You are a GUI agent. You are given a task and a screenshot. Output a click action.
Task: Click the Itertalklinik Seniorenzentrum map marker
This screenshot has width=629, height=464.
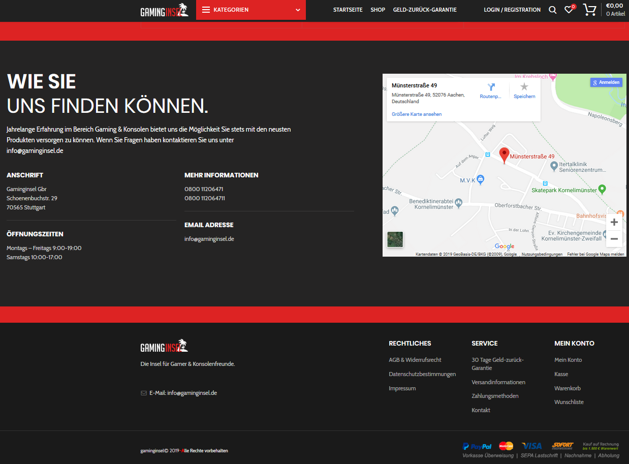(554, 166)
